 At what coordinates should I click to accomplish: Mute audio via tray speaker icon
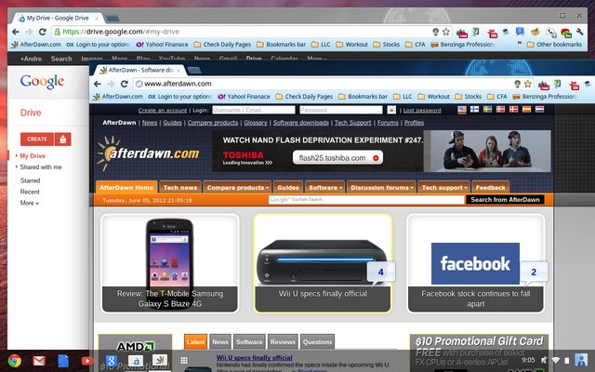544,360
